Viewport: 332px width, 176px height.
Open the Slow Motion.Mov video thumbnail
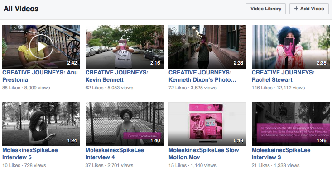click(207, 124)
